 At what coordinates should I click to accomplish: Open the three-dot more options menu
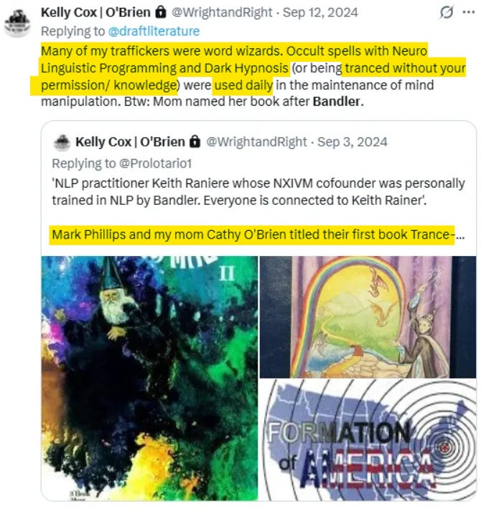(x=469, y=12)
